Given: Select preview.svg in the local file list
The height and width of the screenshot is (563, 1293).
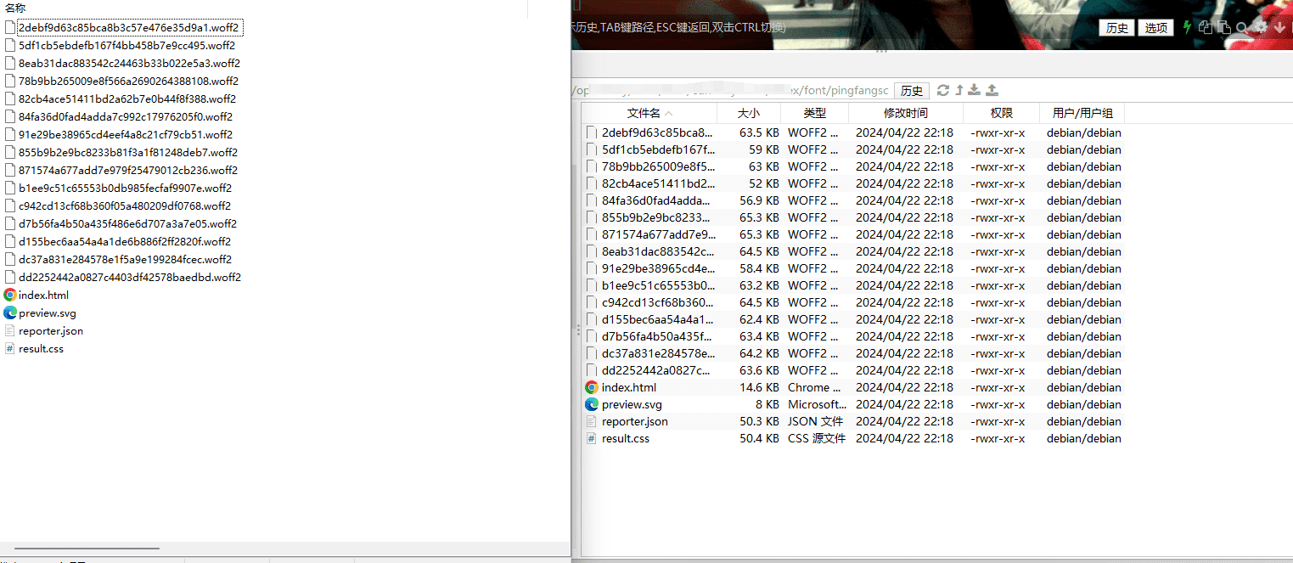Looking at the screenshot, I should (47, 313).
